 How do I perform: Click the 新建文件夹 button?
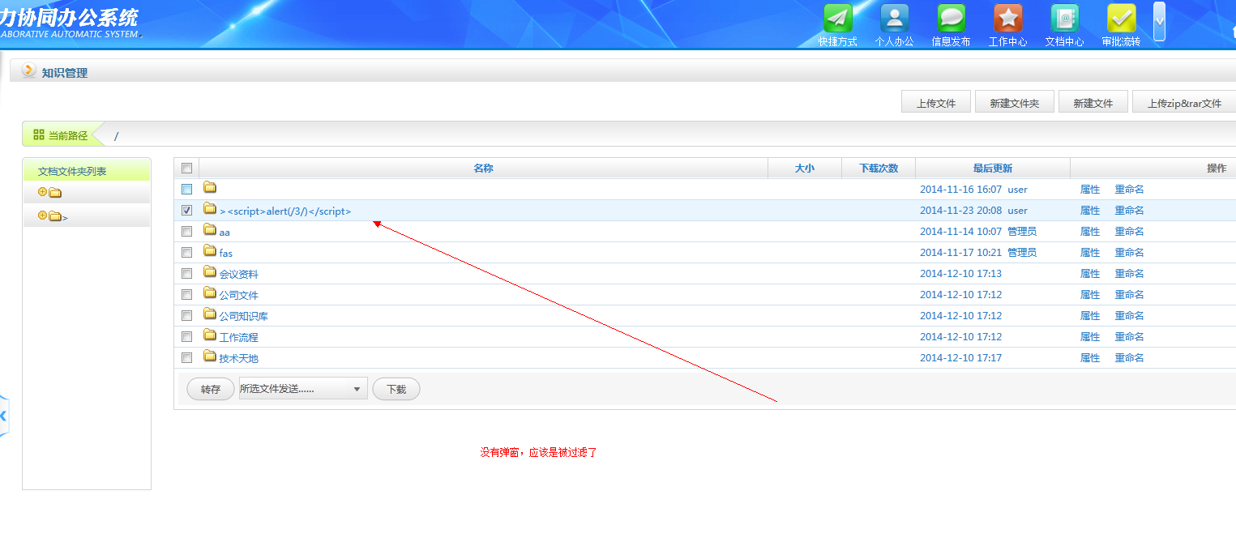point(1014,102)
